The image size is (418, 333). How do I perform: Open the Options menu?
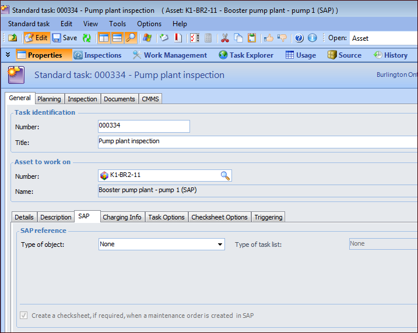click(x=149, y=24)
